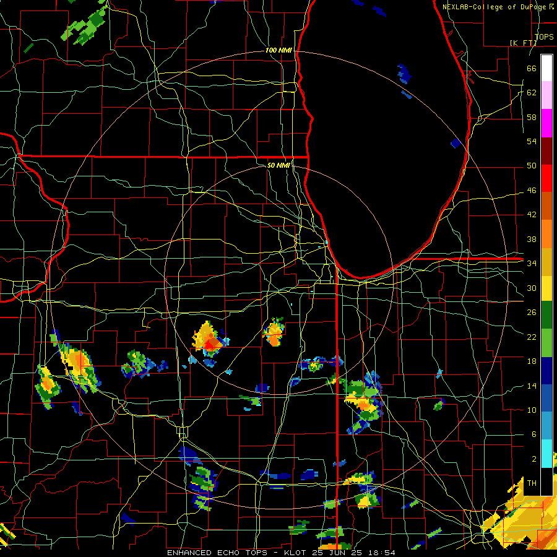Choose the bright red legend swatch
This screenshot has width=557, height=557.
click(546, 178)
